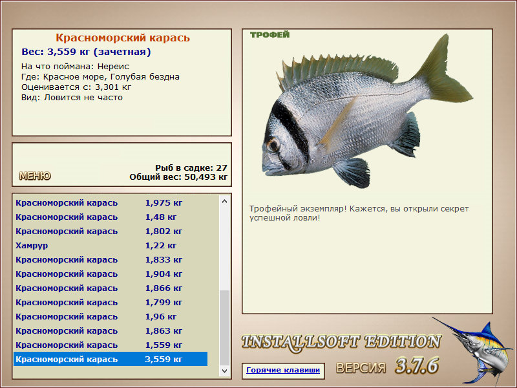Click the Рыб в садке: 27 counter
Image resolution: width=517 pixels, height=388 pixels.
tap(191, 167)
